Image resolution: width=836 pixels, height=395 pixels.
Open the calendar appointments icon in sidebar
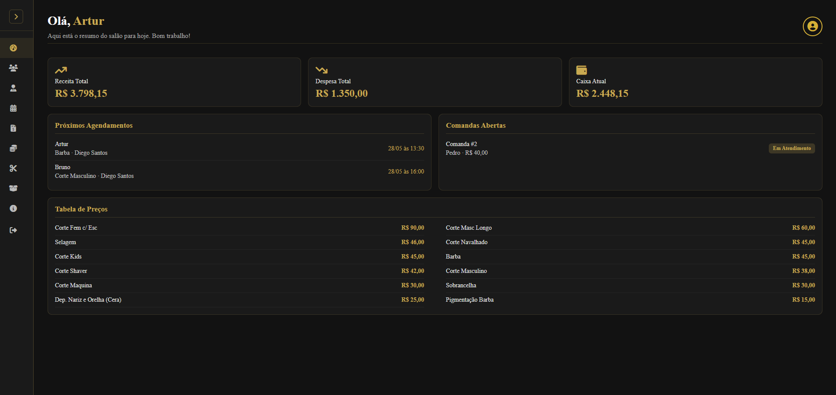(14, 108)
